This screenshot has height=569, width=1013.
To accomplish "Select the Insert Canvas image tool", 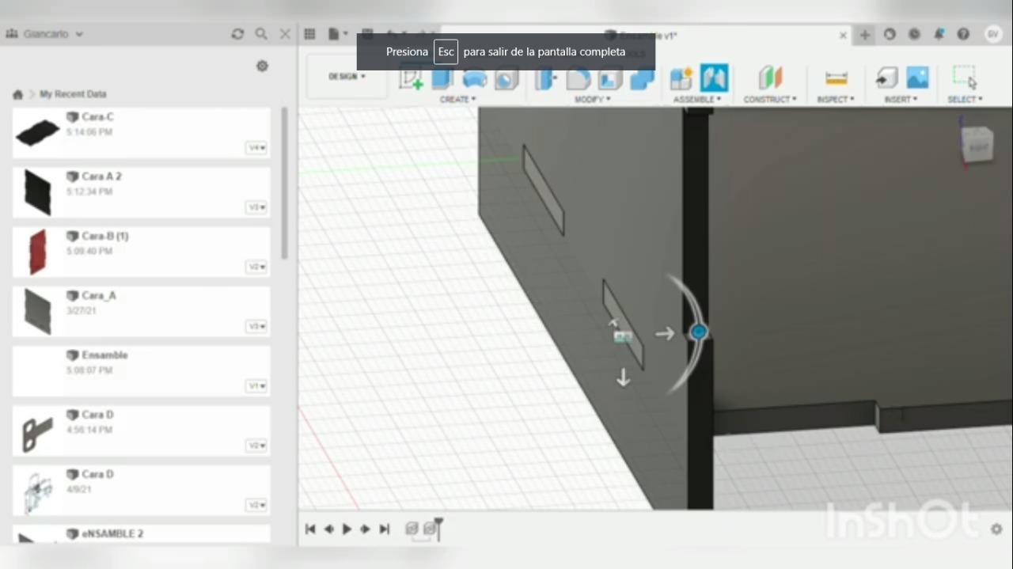I will click(x=918, y=78).
